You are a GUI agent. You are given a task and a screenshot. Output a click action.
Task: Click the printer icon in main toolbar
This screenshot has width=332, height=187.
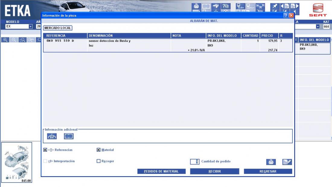(x=196, y=6)
